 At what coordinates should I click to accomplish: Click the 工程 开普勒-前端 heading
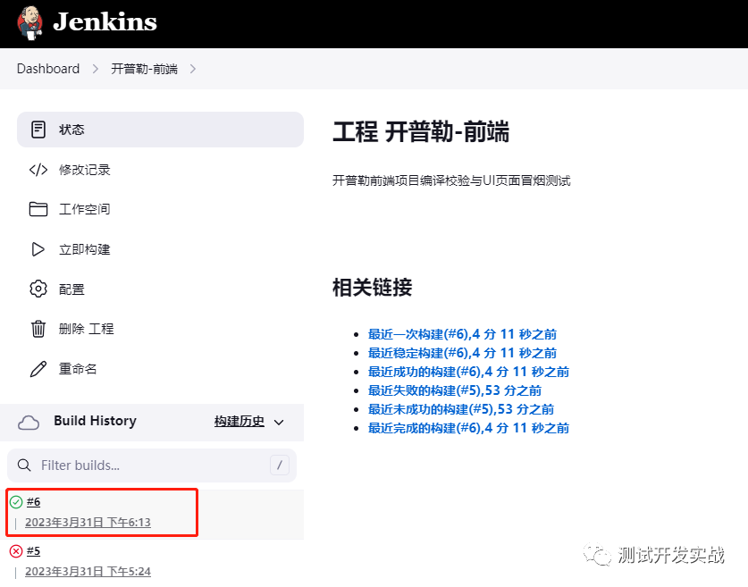click(421, 132)
